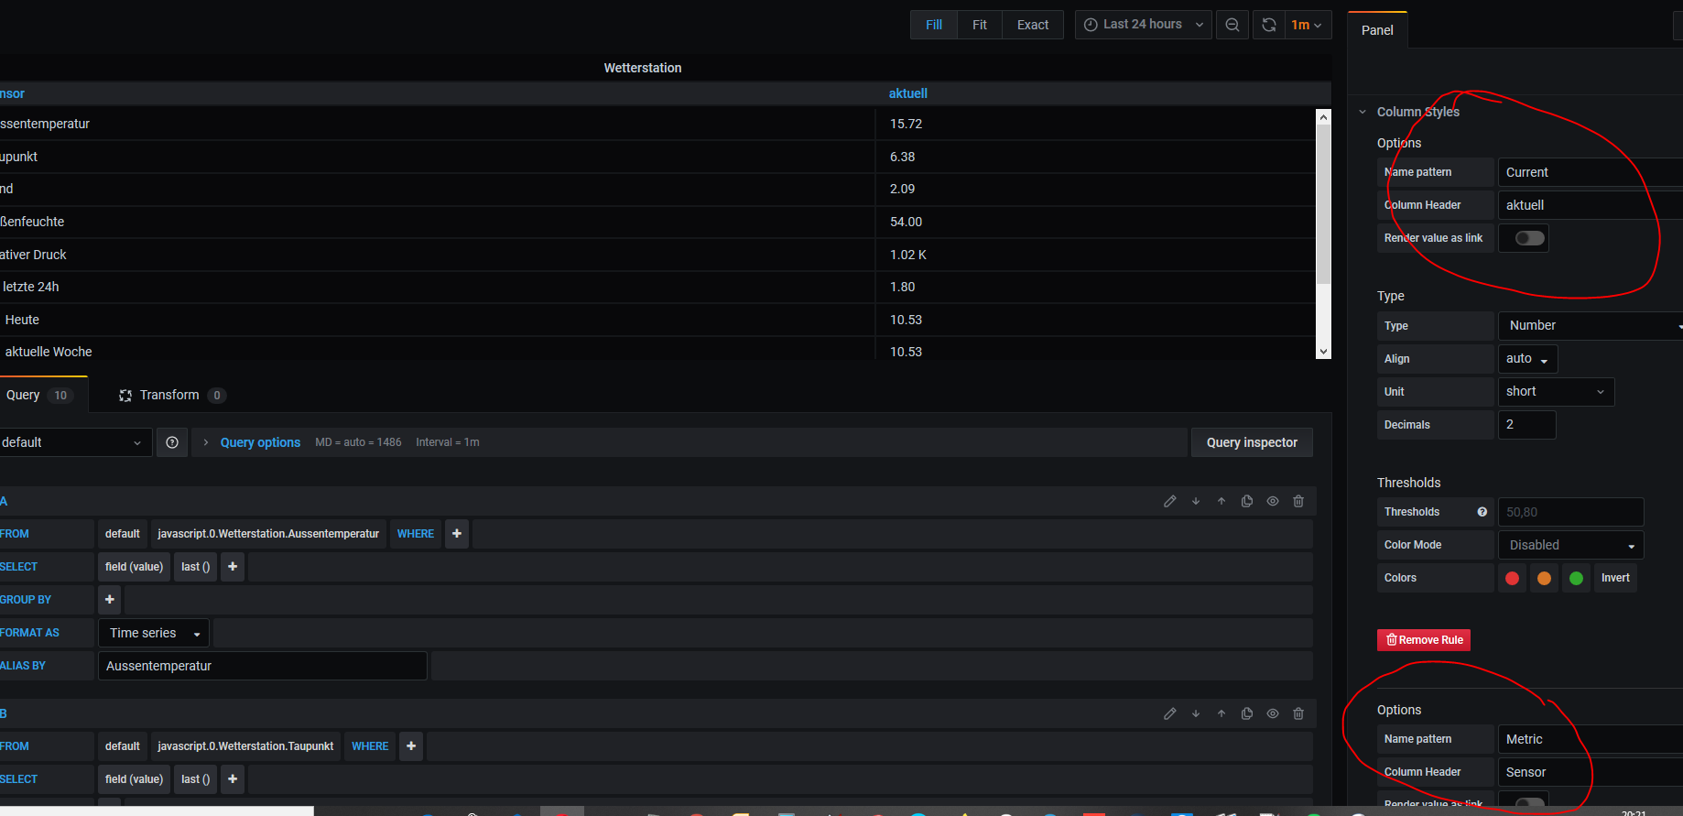Screen dimensions: 1683x816
Task: Click the Query inspector button
Action: [x=1252, y=442]
